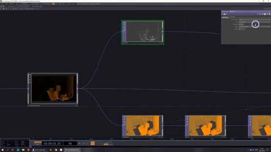Select the Once range limit button
271x152 pixels.
[111, 144]
